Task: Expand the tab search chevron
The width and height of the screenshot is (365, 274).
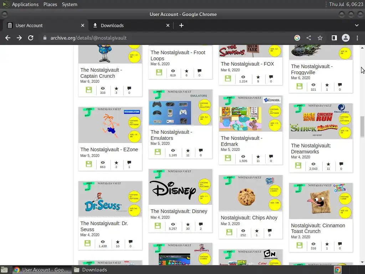Action: 356,25
